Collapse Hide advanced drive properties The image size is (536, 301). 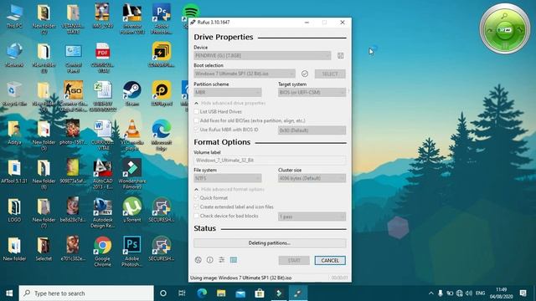(x=229, y=103)
